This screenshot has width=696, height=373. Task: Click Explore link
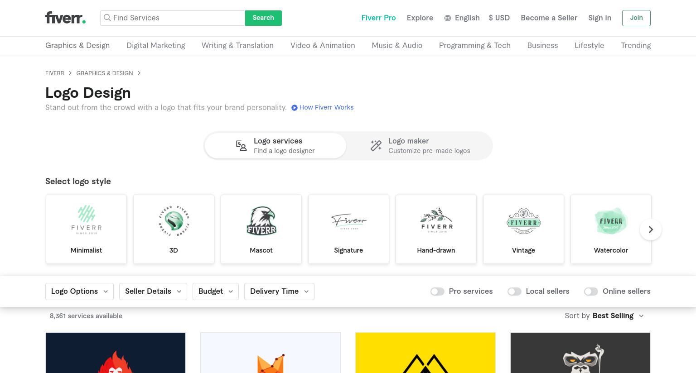point(420,18)
